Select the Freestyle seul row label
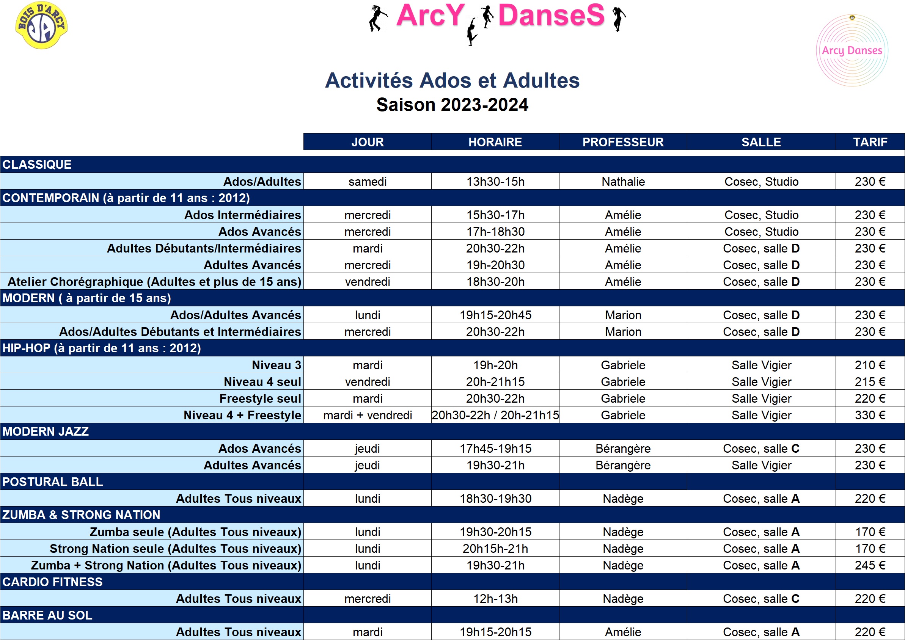The width and height of the screenshot is (905, 640). (152, 398)
